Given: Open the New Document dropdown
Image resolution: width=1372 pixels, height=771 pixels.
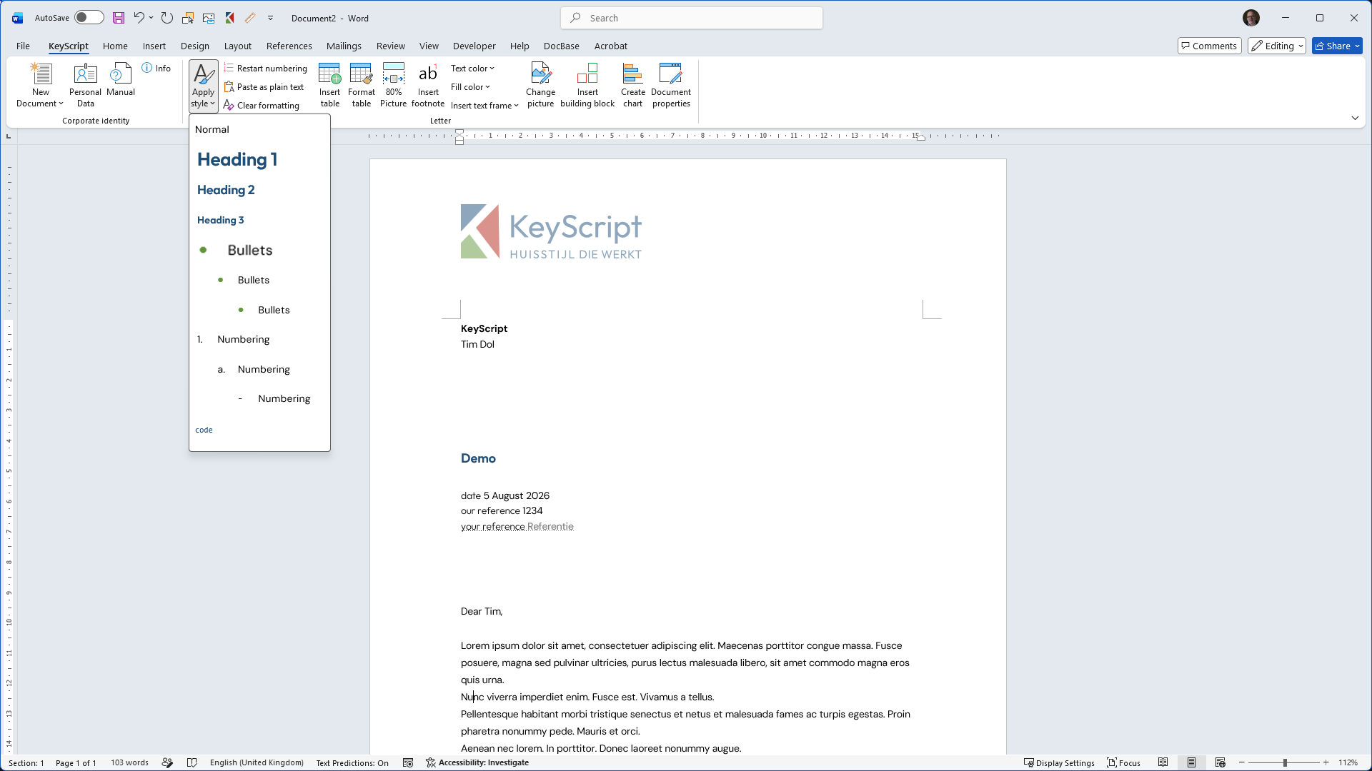Looking at the screenshot, I should coord(40,85).
